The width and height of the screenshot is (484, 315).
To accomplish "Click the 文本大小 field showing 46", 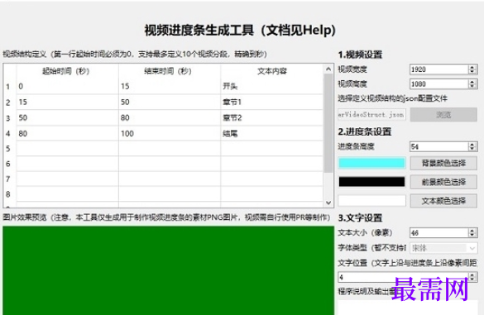I will point(438,232).
